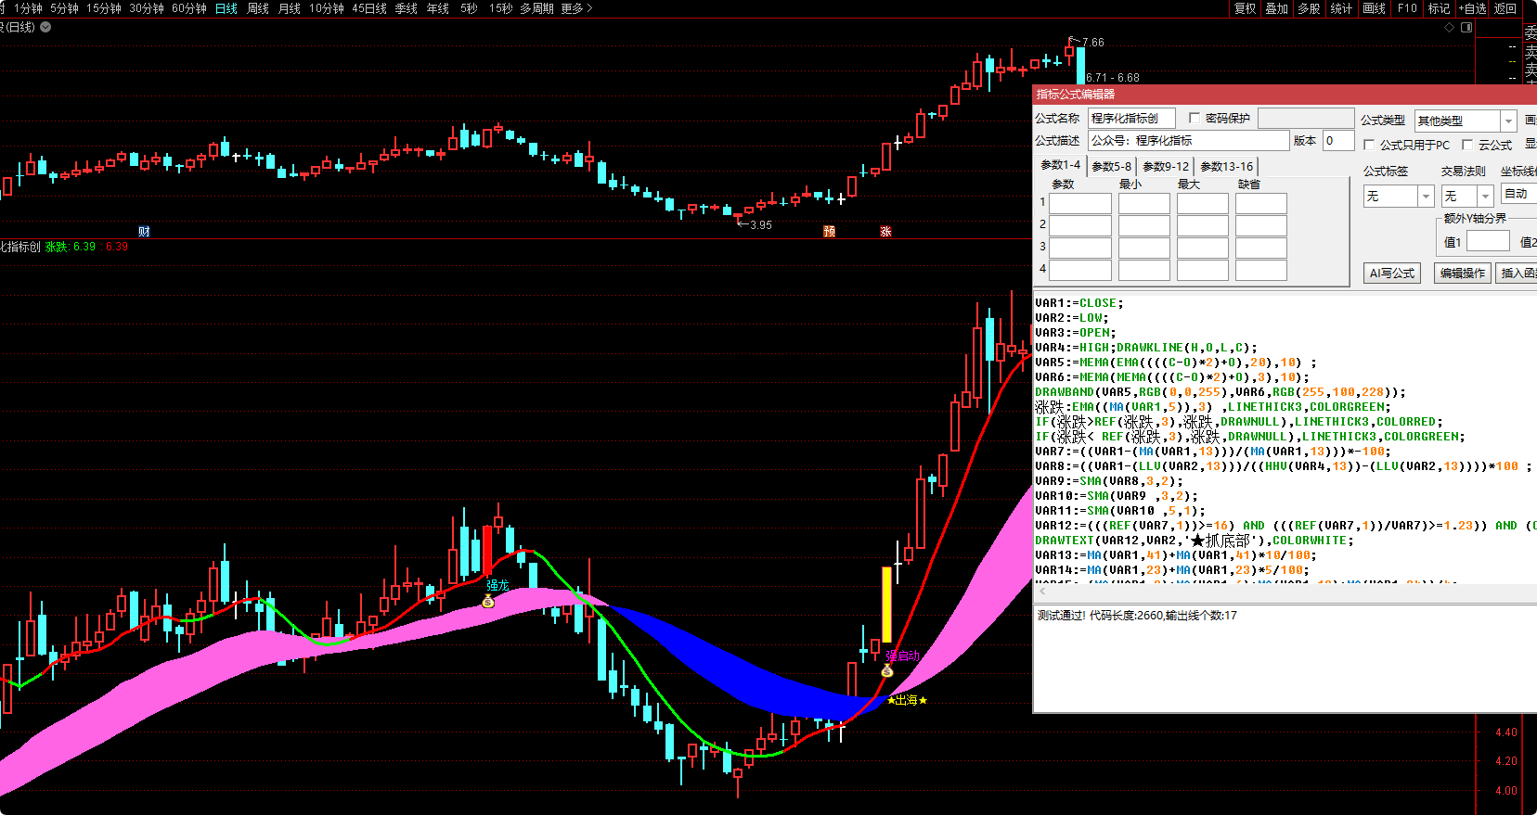This screenshot has height=815, width=1537.
Task: Switch to the 参数5-8 tab
Action: click(x=1111, y=167)
